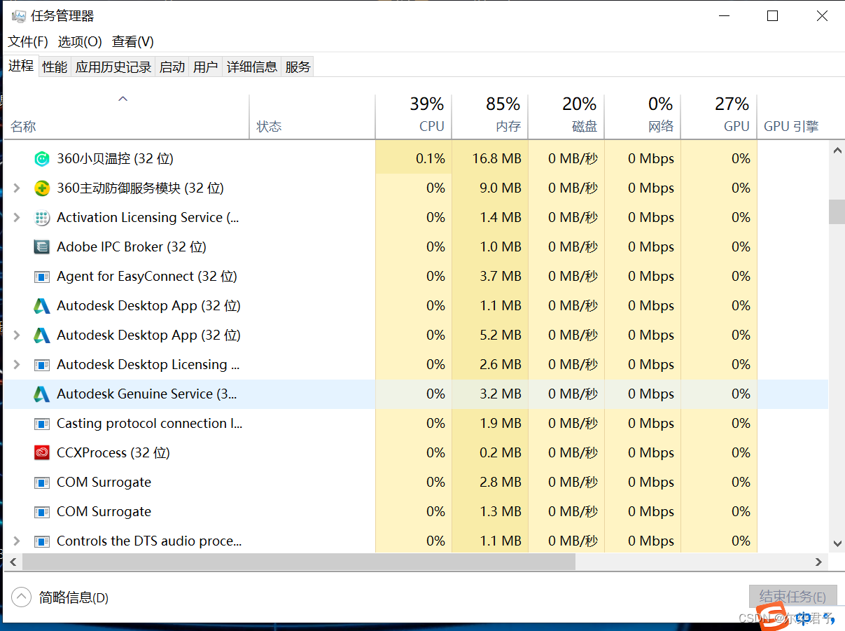
Task: Click the 0.2 MB memory value
Action: pyautogui.click(x=501, y=453)
